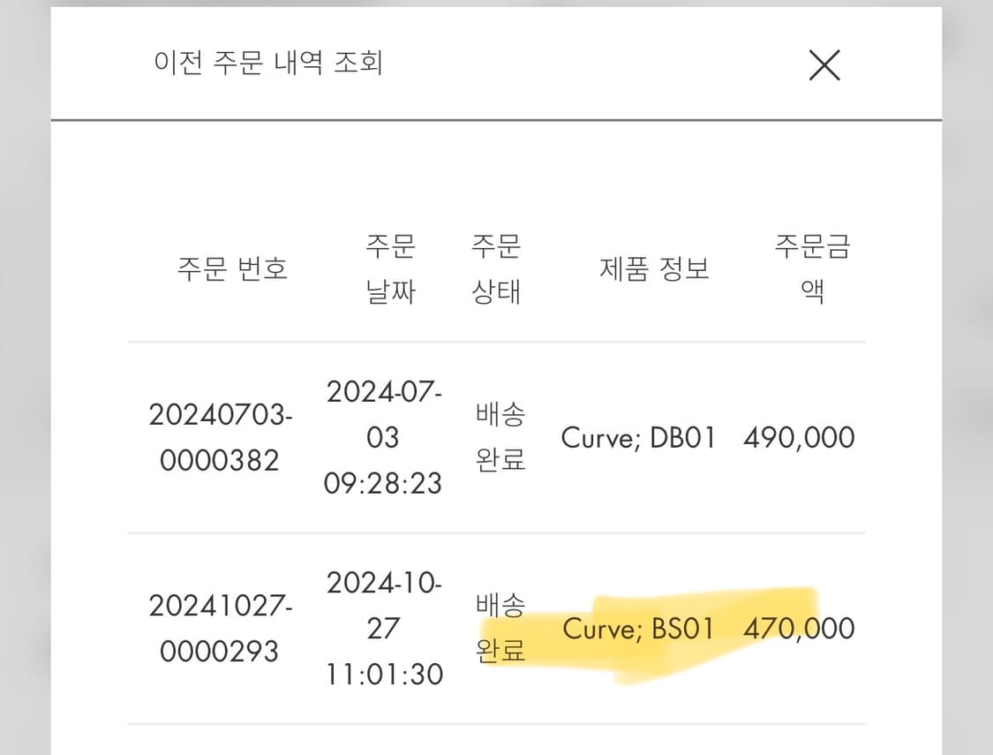The height and width of the screenshot is (755, 993).
Task: Click the 배송 완료 status of the July order
Action: tap(499, 436)
